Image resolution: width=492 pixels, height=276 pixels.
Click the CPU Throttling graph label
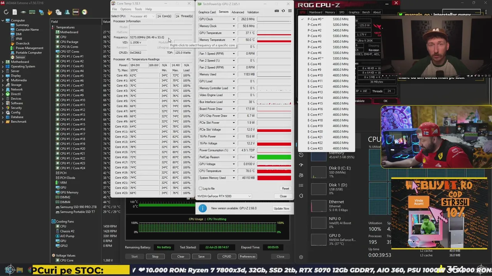coord(216,219)
